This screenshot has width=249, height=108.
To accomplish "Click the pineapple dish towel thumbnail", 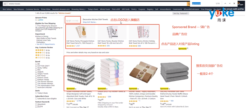I will click(81, 32).
